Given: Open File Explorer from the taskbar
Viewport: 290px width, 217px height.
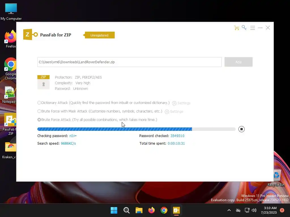Looking at the screenshot, I should (x=139, y=210).
